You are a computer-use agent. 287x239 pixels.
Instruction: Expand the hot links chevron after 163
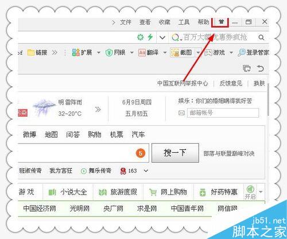tap(146, 171)
